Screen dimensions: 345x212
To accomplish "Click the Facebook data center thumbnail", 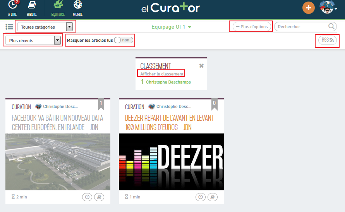I will tap(58, 162).
